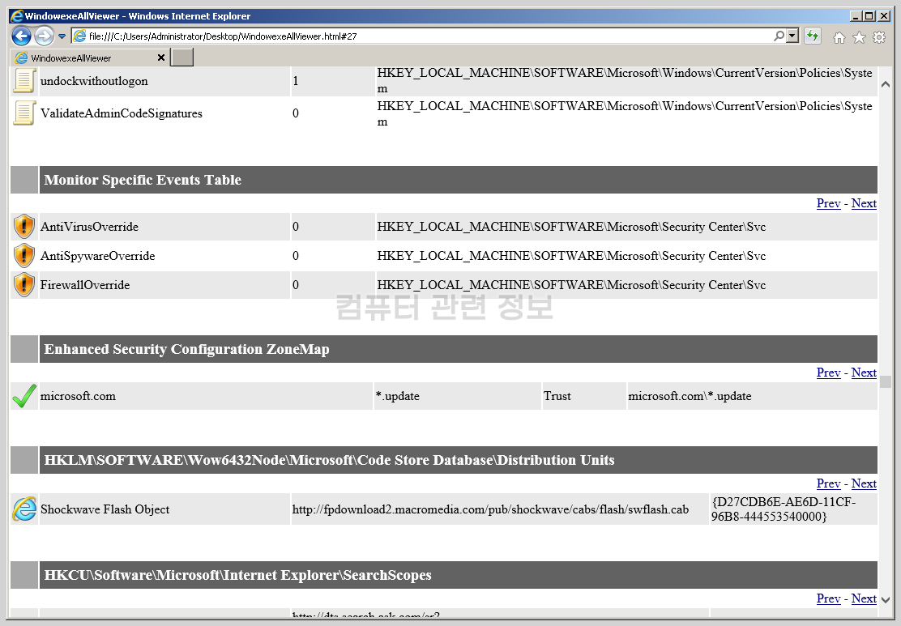Click the {D27CDB6E-AE6D-11CF...} CLSID text
The height and width of the screenshot is (626, 901).
(x=784, y=509)
